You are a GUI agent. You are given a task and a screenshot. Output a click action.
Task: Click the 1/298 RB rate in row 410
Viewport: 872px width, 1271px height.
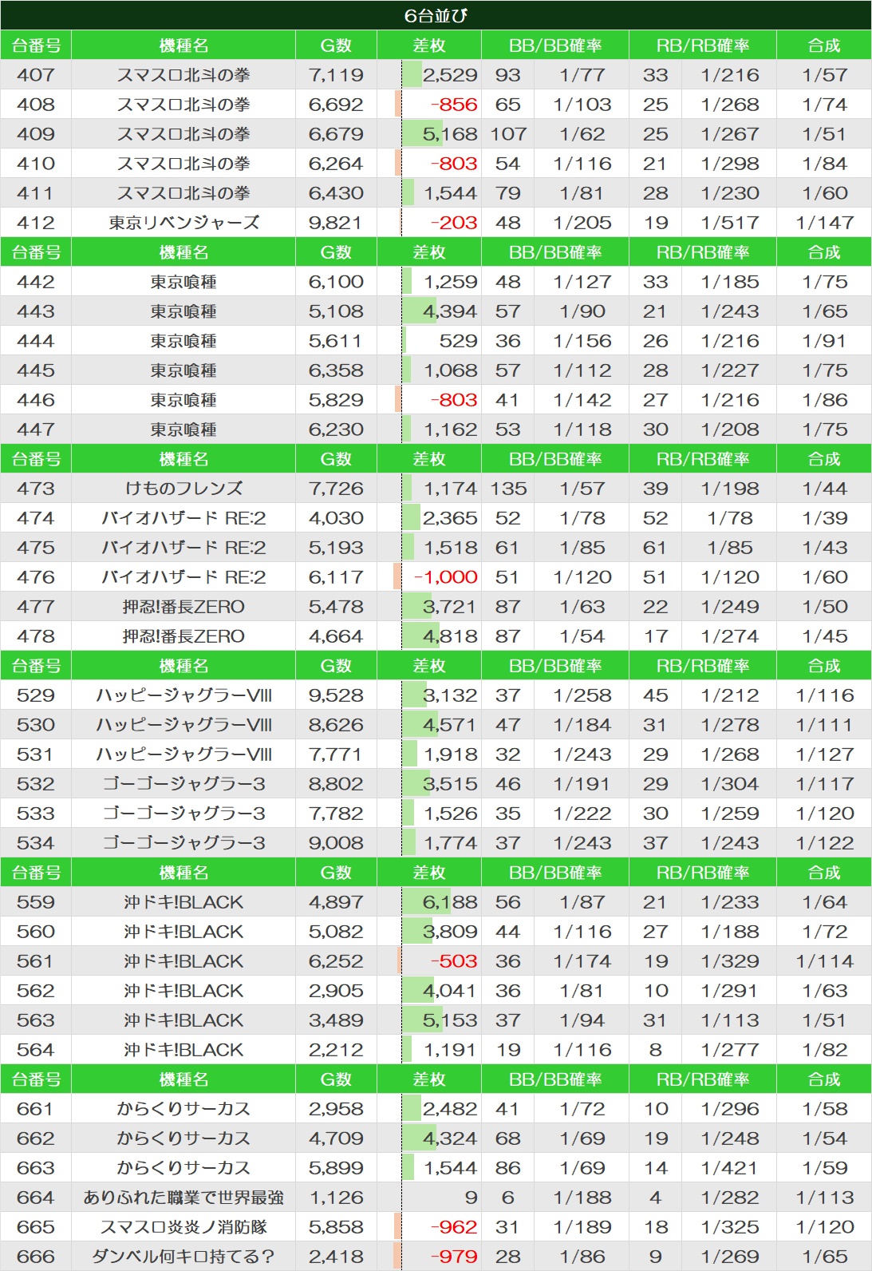[729, 164]
